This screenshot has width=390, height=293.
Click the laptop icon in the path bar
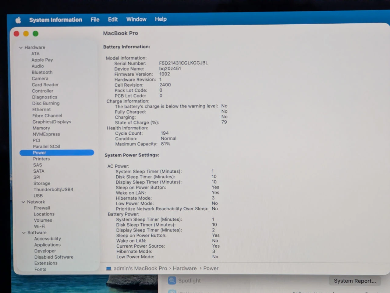click(x=108, y=268)
